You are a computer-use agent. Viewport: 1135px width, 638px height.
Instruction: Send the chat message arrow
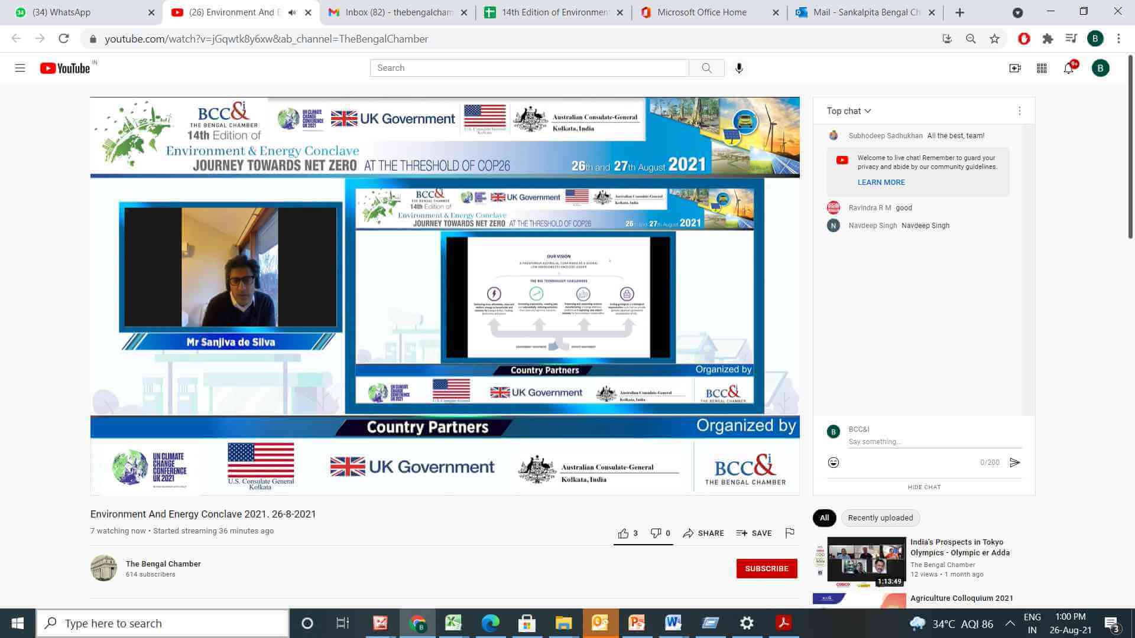1015,463
